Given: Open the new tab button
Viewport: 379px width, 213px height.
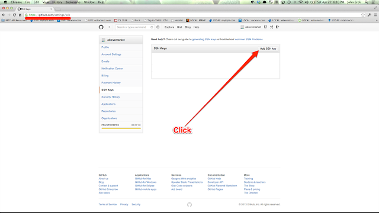Looking at the screenshot, I should (x=58, y=9).
